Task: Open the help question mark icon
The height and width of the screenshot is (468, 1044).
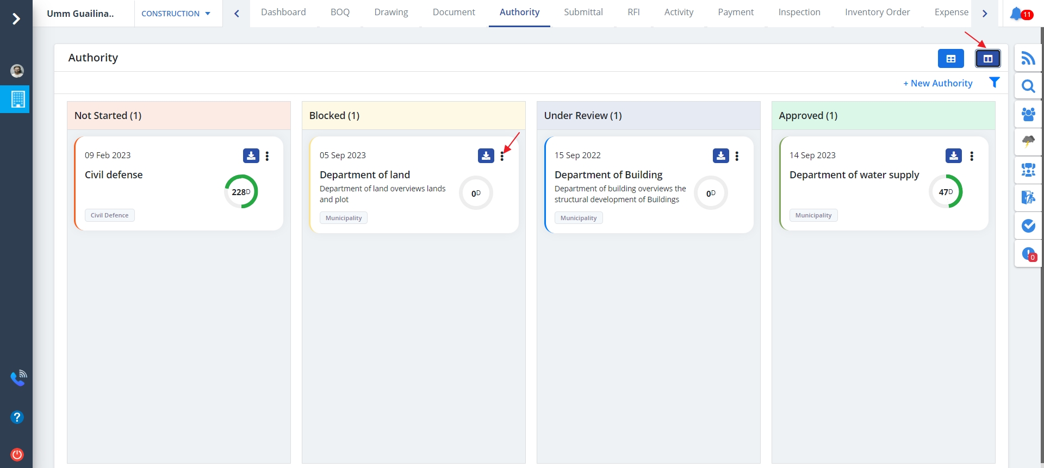Action: 17,417
